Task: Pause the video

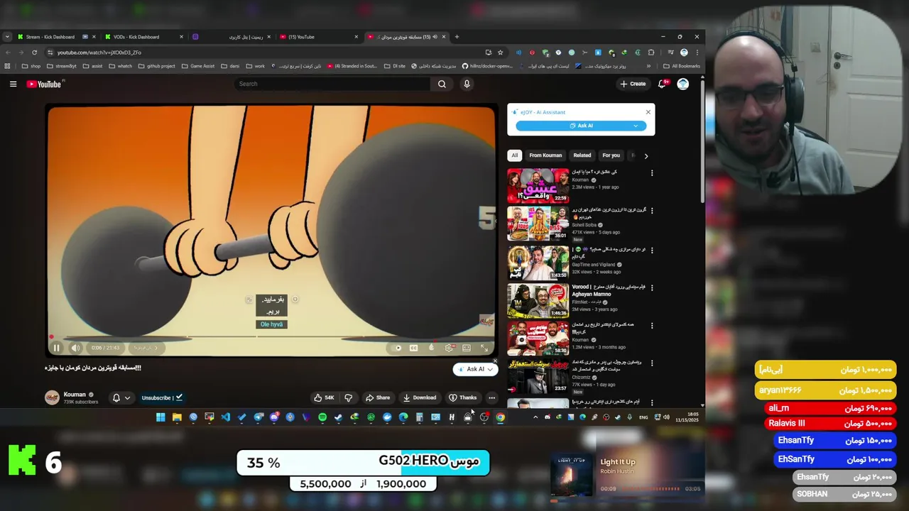Action: tap(57, 348)
